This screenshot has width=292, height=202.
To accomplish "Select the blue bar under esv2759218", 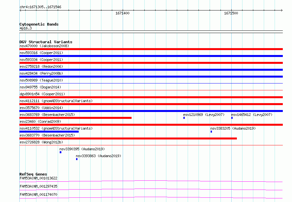I will (151, 70).
